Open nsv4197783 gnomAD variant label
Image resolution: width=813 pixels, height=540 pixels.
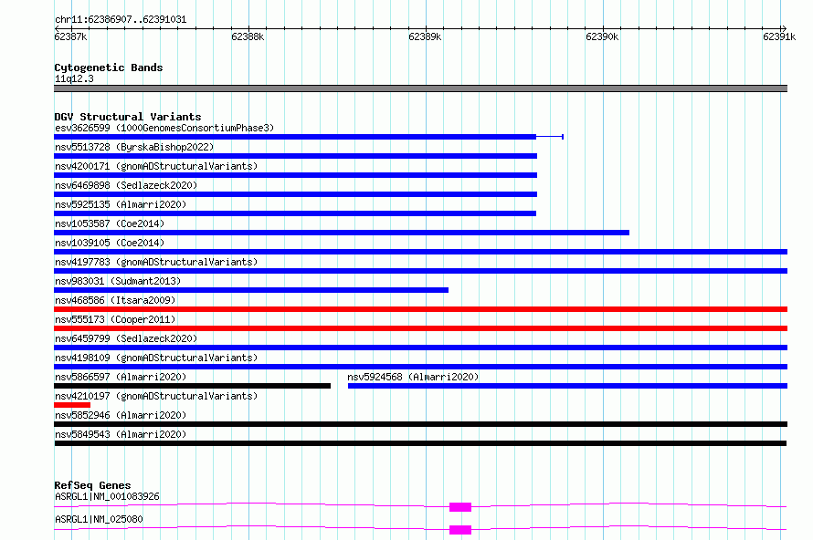(156, 262)
